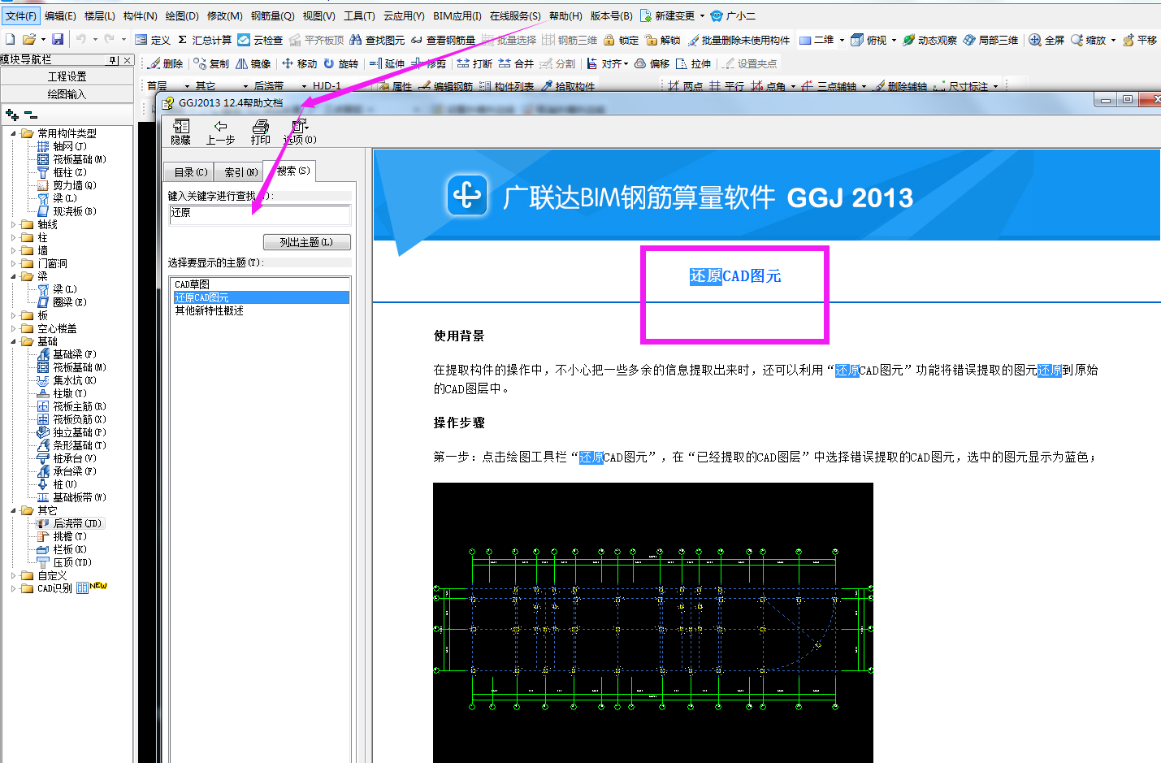Switch to the 目录(C) tab in help

tap(190, 172)
